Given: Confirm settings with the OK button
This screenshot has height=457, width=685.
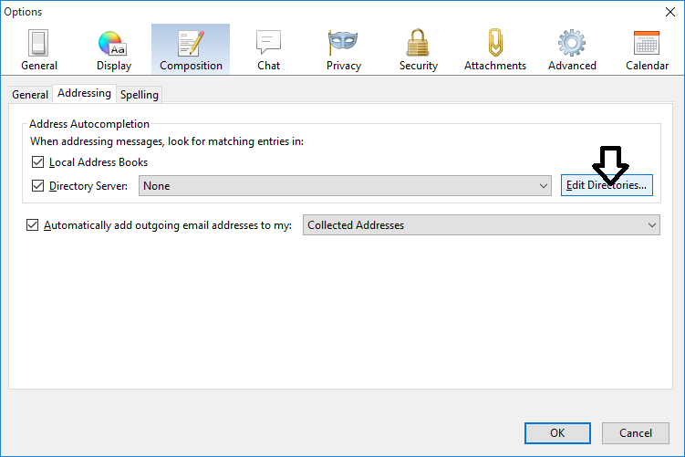Looking at the screenshot, I should [x=556, y=433].
